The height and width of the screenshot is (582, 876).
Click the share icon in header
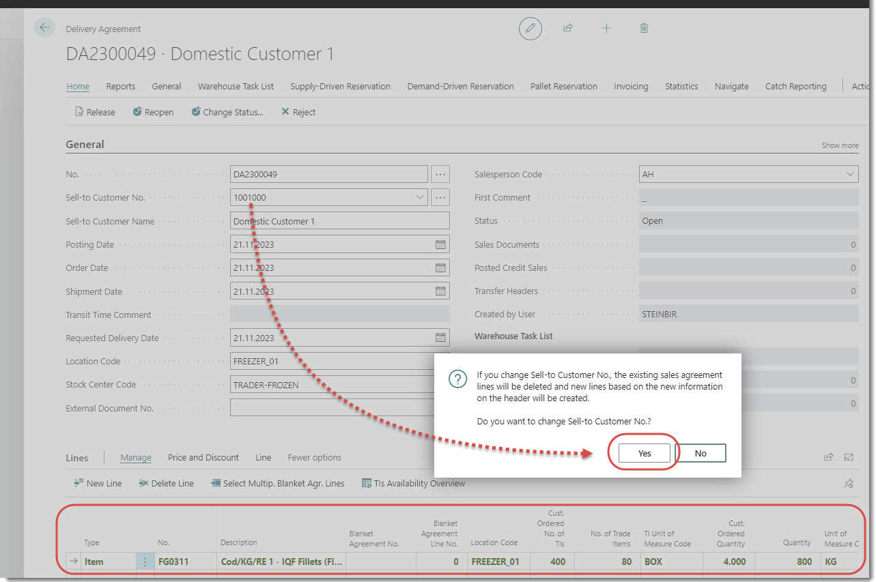pyautogui.click(x=567, y=28)
